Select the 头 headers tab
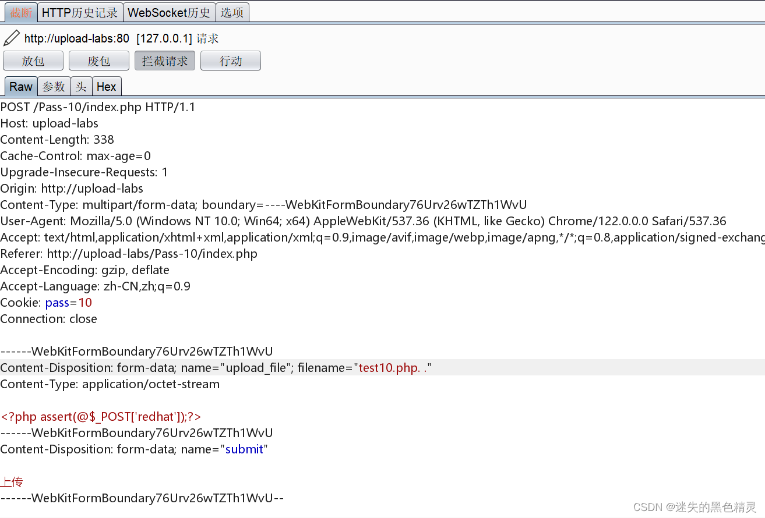 [x=82, y=87]
